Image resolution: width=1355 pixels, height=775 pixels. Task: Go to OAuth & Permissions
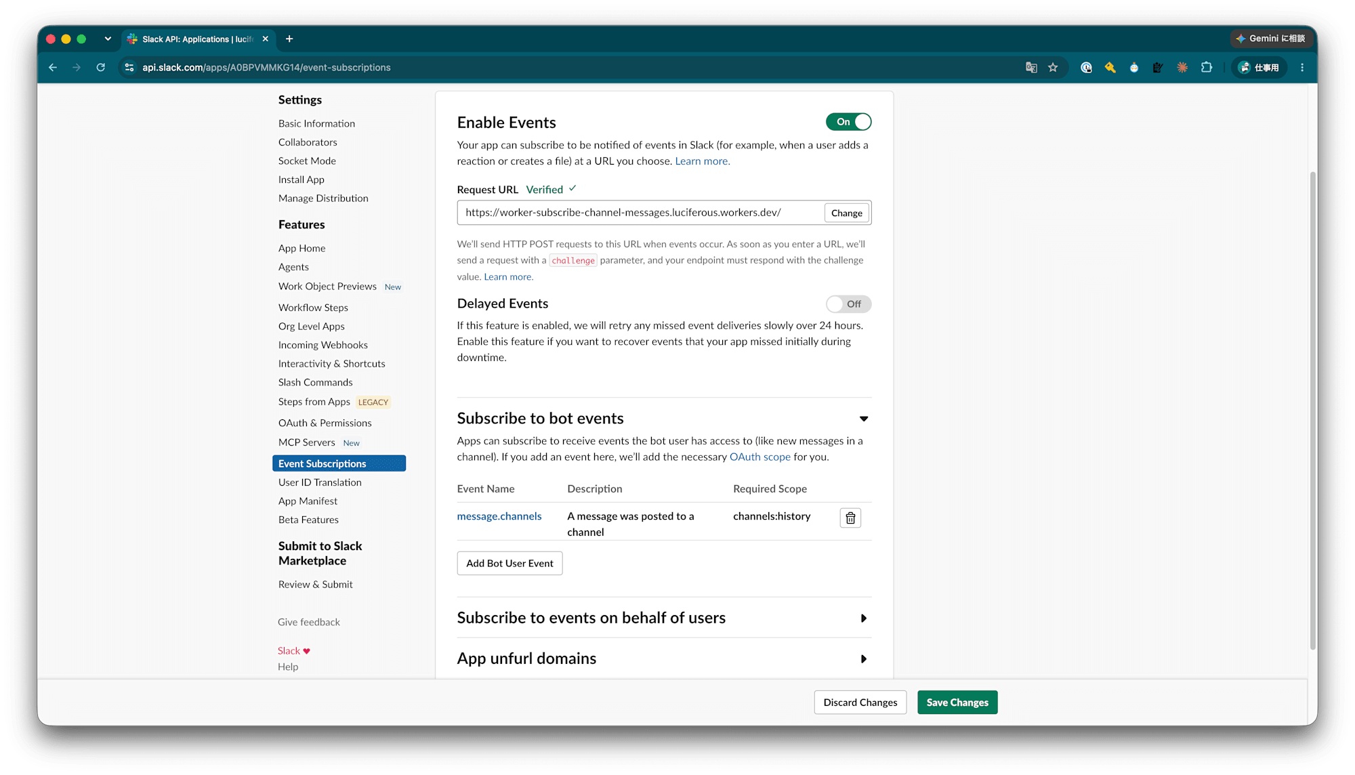click(325, 423)
